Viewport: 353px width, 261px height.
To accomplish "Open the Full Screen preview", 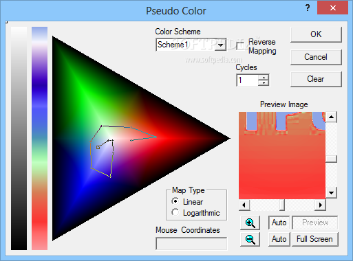I will tap(314, 239).
